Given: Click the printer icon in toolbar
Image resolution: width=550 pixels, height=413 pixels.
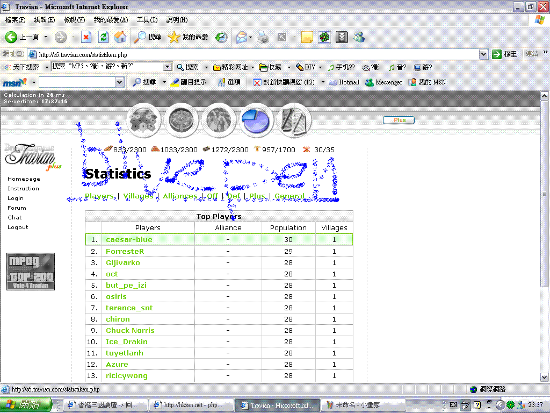Looking at the screenshot, I should (262, 37).
